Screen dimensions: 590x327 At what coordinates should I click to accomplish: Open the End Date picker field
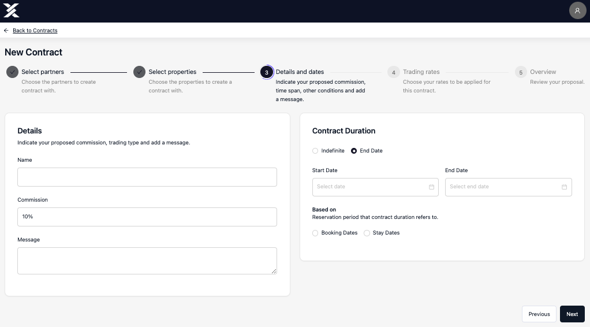(x=509, y=187)
